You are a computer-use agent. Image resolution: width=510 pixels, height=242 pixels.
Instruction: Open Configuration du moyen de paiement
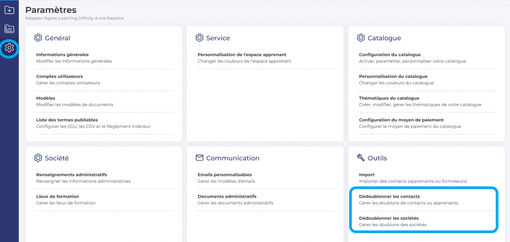point(428,123)
